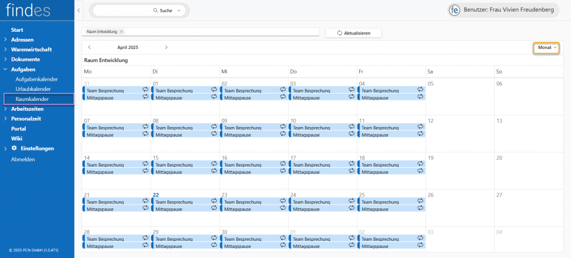571x258 pixels.
Task: Open the Urlaubkalender
Action: [x=33, y=89]
